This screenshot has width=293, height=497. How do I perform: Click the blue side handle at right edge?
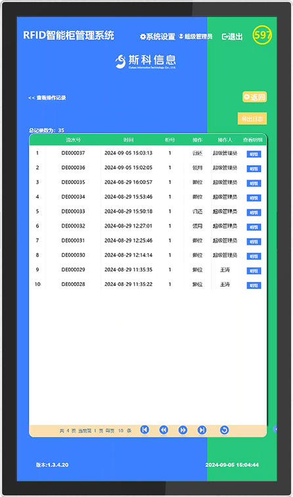coord(275,429)
